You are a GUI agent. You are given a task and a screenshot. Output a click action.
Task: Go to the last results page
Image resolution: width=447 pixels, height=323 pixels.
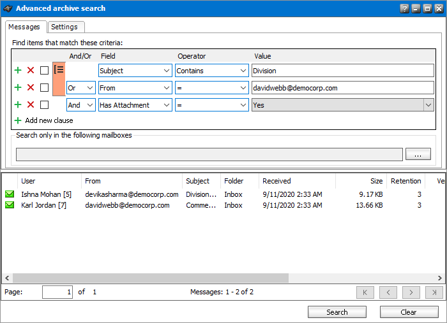(434, 292)
